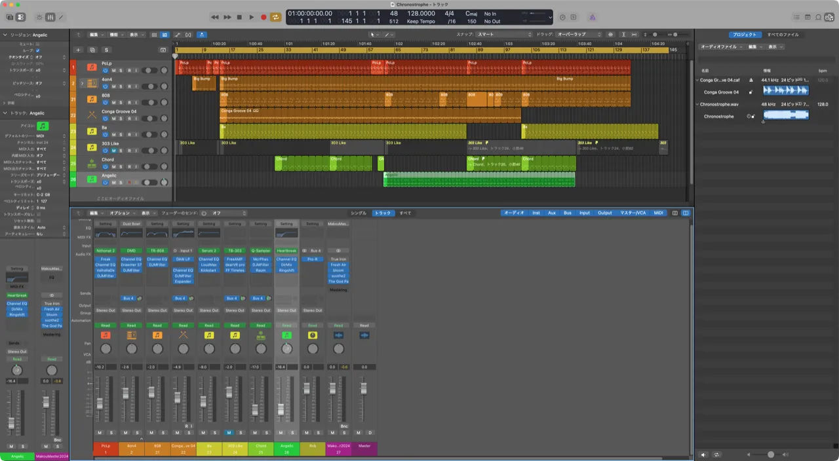Open the Drag mode dropdown set to オーバーラップ

tap(579, 35)
